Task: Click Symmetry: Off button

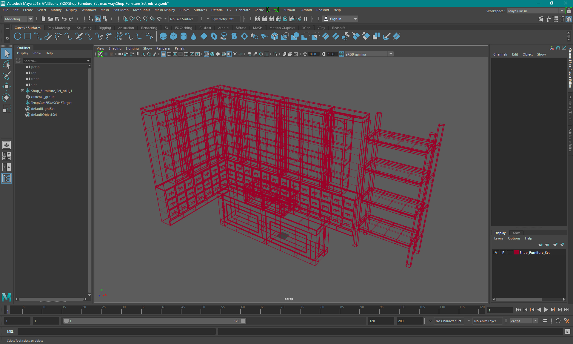Action: pos(225,19)
